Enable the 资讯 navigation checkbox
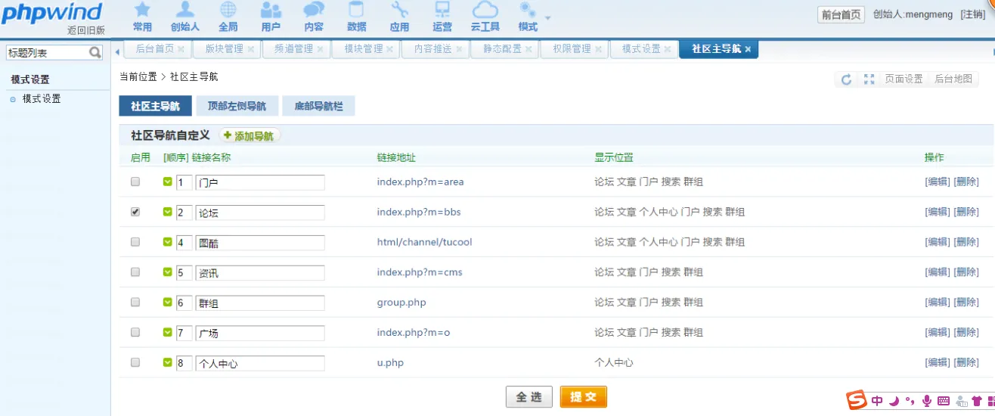 click(135, 272)
